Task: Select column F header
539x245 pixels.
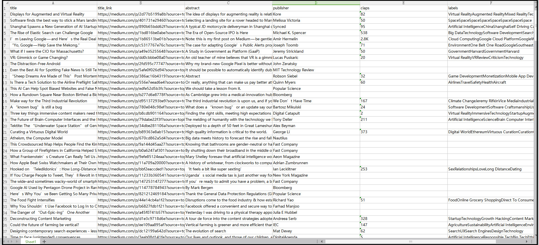Action: click(x=491, y=3)
